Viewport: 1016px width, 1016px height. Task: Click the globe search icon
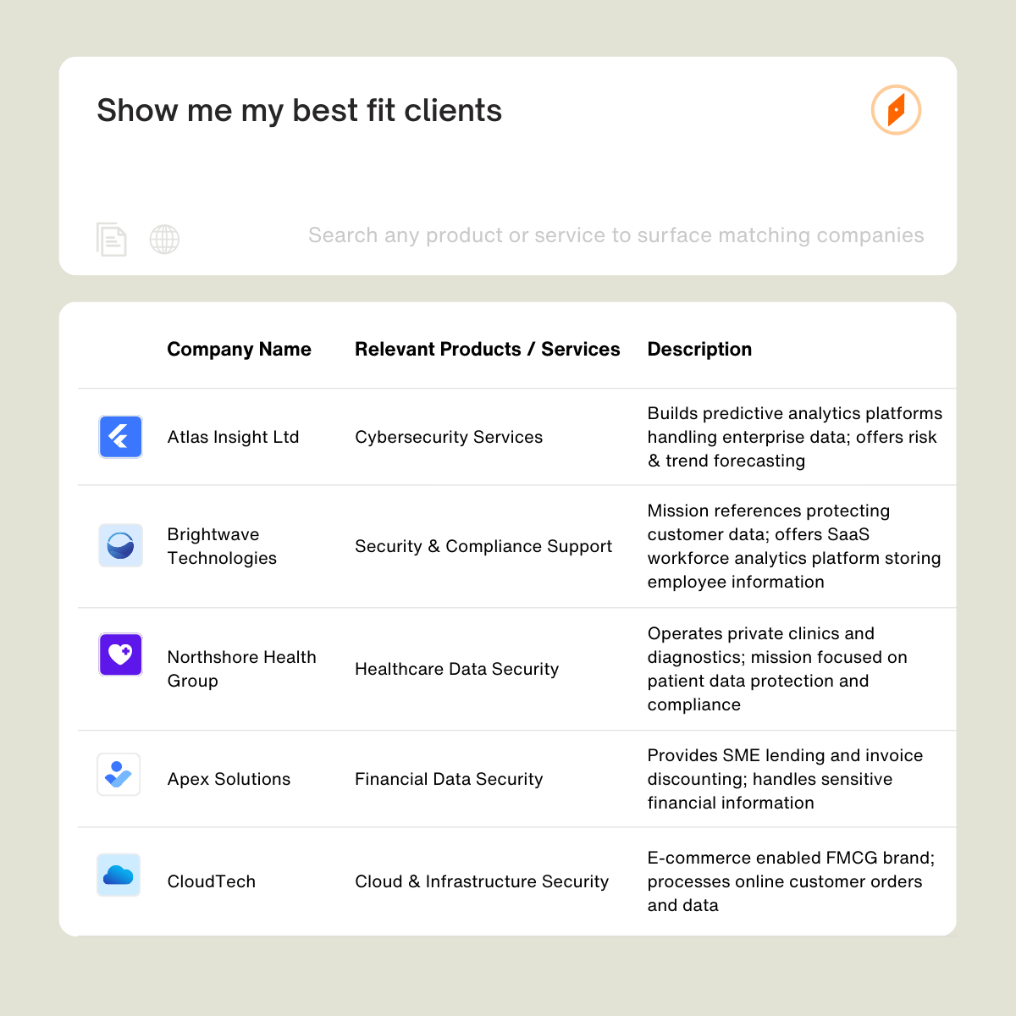pyautogui.click(x=164, y=240)
